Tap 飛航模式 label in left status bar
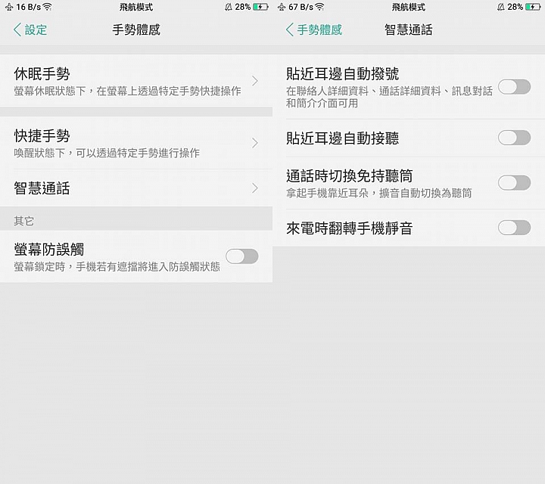Viewport: 545px width, 484px height. [x=136, y=7]
